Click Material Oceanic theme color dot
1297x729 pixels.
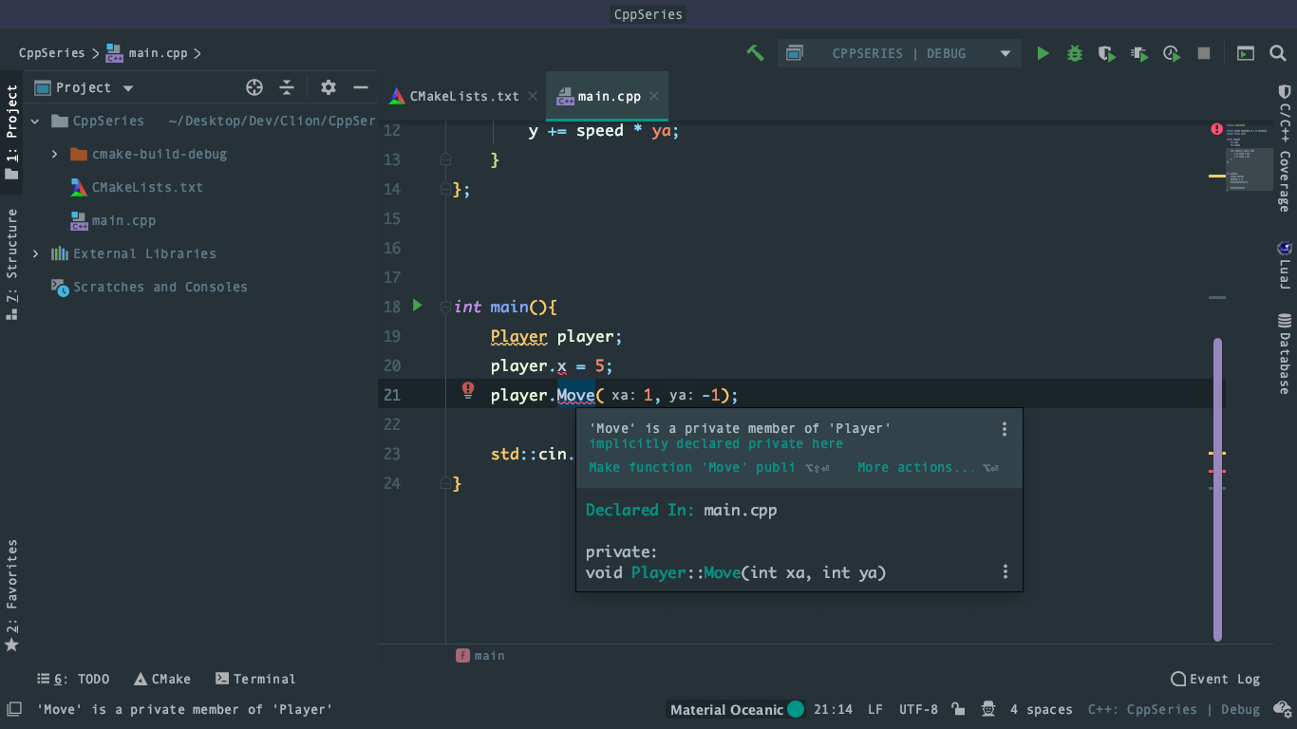coord(796,709)
